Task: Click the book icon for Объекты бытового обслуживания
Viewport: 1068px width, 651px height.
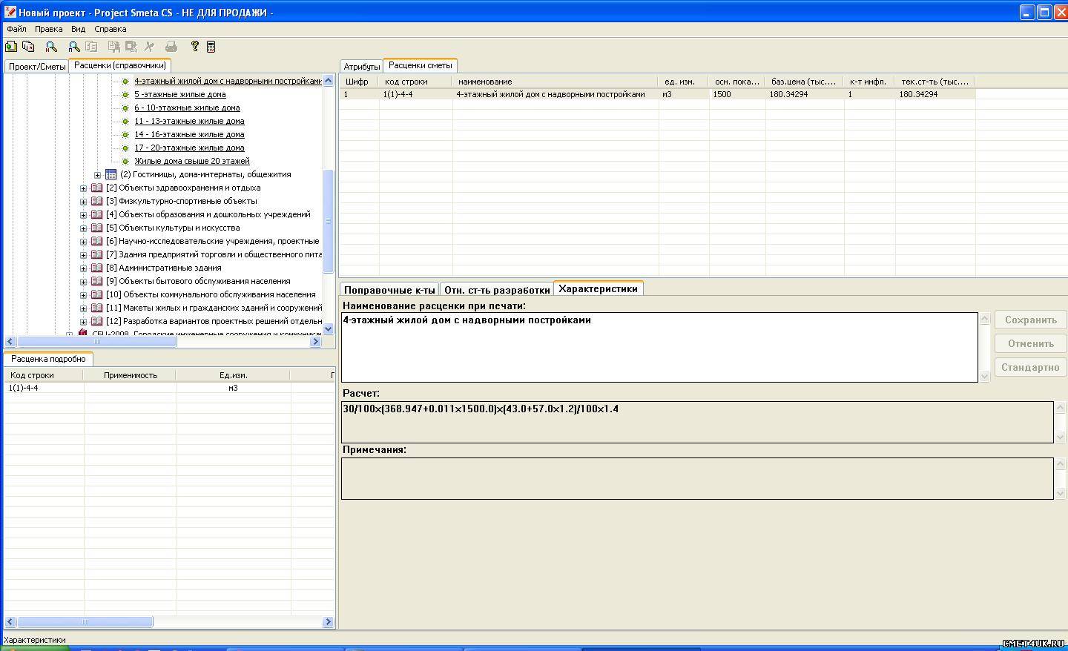Action: pos(96,282)
